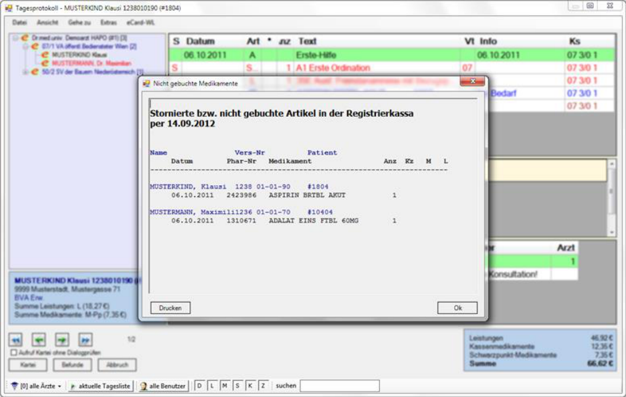626x397 pixels.
Task: Close the Nicht gebuchte Medikamente dialog
Action: click(472, 81)
